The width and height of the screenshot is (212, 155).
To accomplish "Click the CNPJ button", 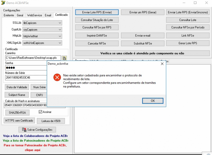I will 39,95.
